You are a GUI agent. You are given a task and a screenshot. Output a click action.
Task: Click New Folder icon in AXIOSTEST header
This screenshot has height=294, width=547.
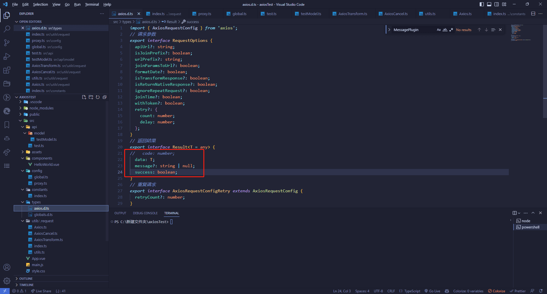click(x=91, y=97)
